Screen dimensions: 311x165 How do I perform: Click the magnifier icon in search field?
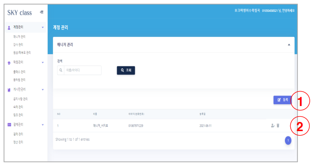click(x=61, y=70)
